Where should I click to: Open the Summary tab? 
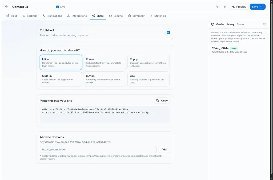click(136, 16)
